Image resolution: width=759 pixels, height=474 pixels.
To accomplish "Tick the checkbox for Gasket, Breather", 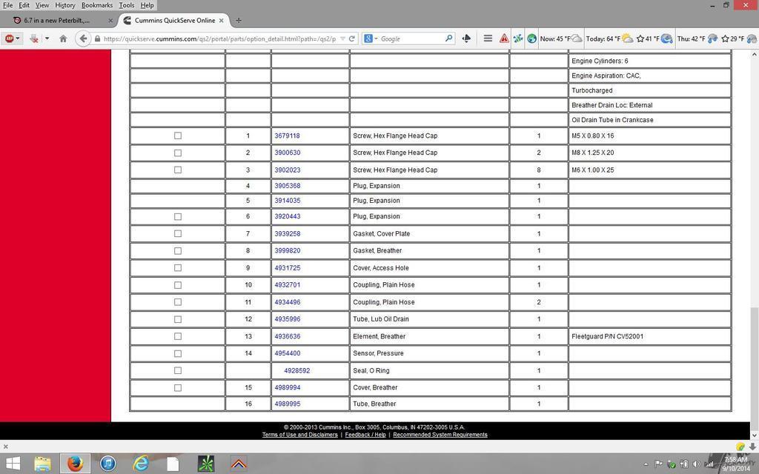I will (x=178, y=251).
